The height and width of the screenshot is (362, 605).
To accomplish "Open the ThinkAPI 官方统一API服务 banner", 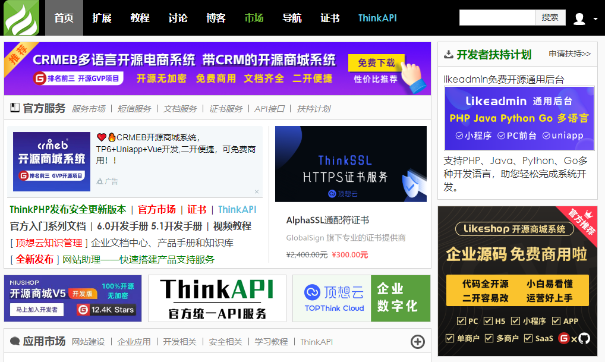I will point(218,298).
